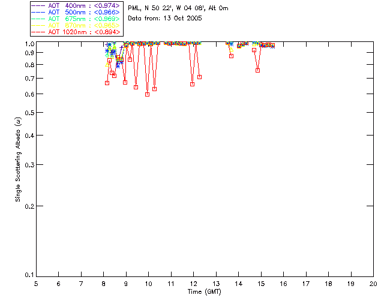Viewport: 384px width, 307px height.
Task: Select the blue dashed line sample in the legend
Action: [38, 12]
